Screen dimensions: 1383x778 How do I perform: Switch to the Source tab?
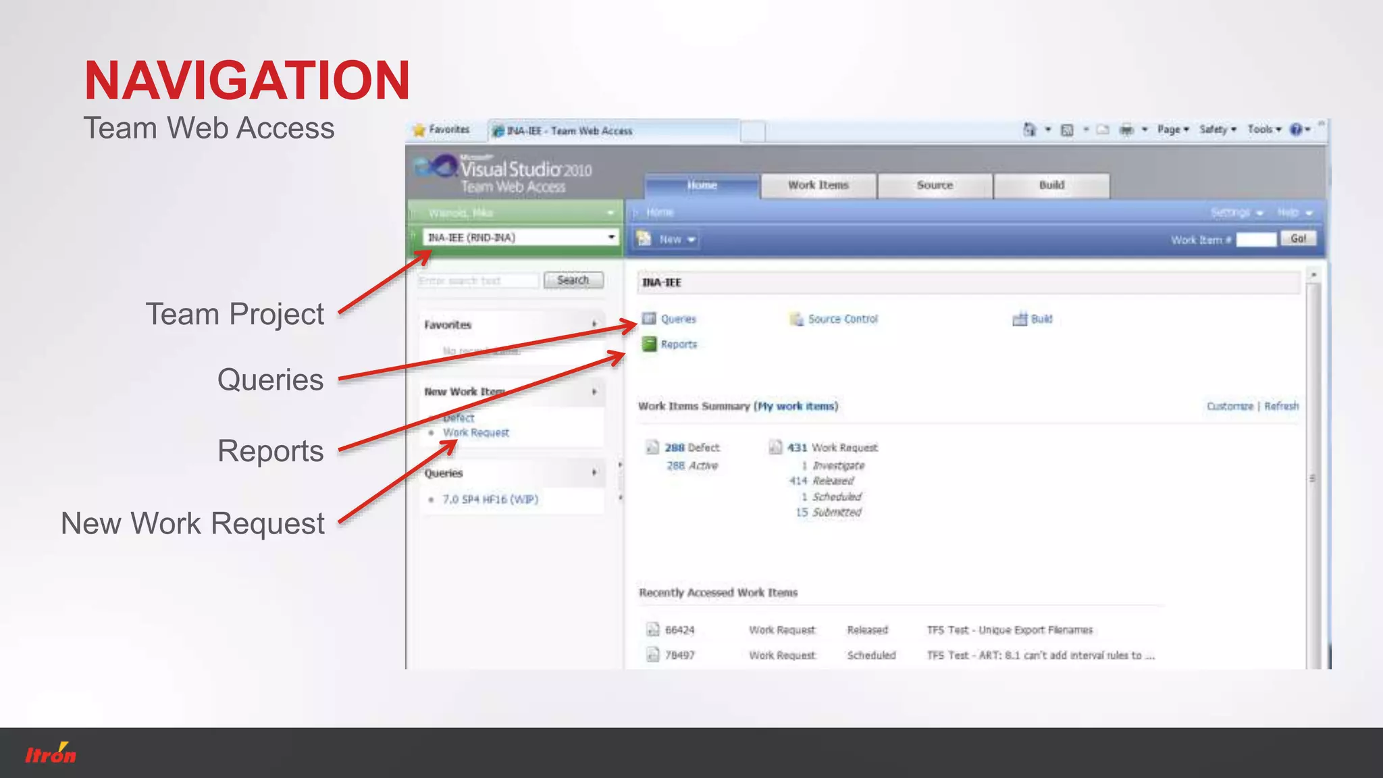pos(935,185)
